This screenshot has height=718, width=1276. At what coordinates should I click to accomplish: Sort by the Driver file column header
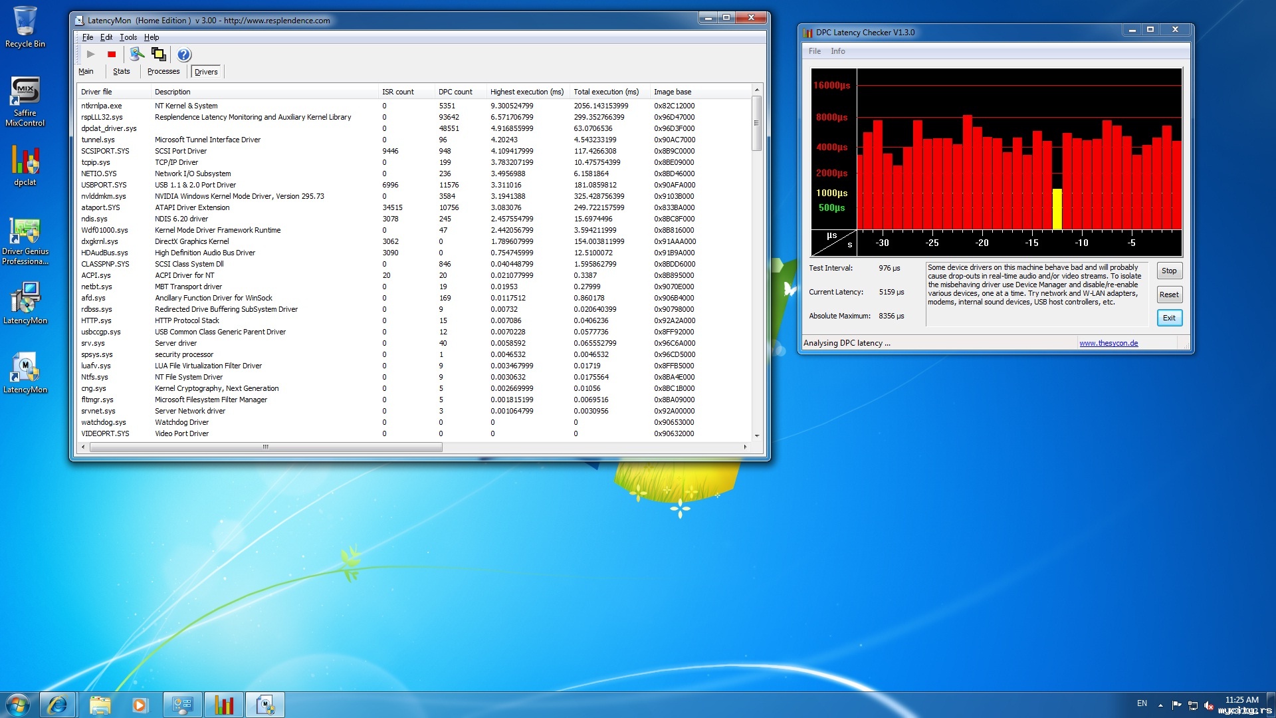point(114,92)
